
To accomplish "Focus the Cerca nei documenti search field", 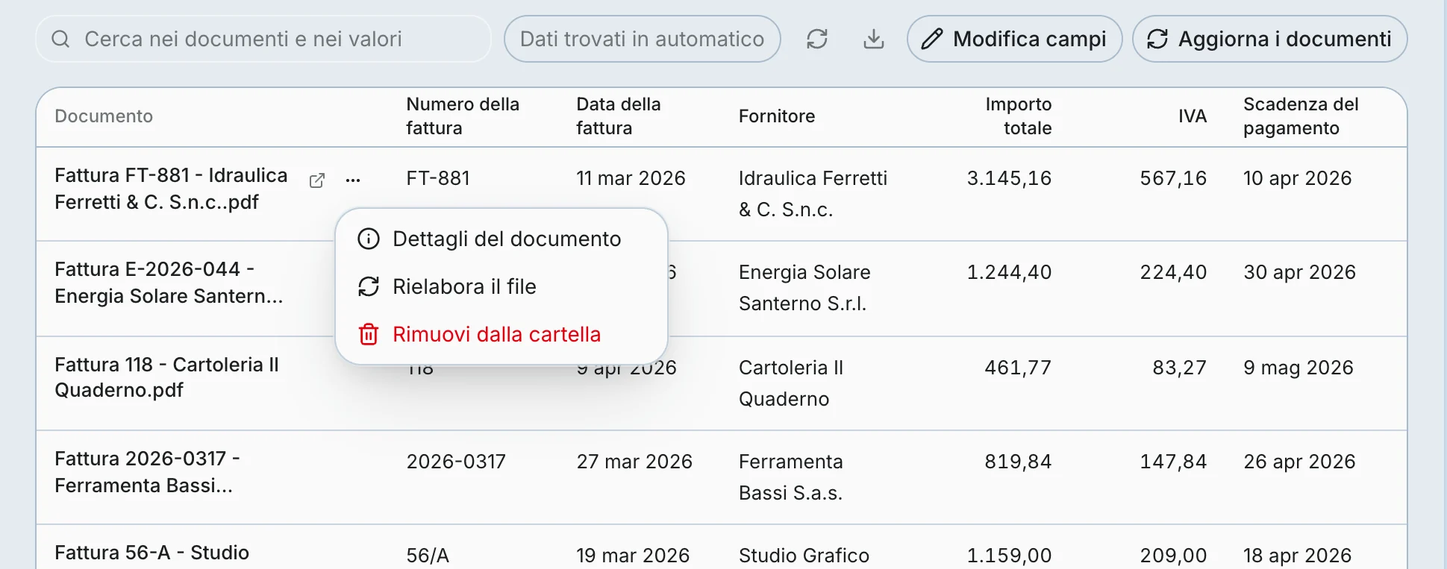I will click(x=263, y=39).
